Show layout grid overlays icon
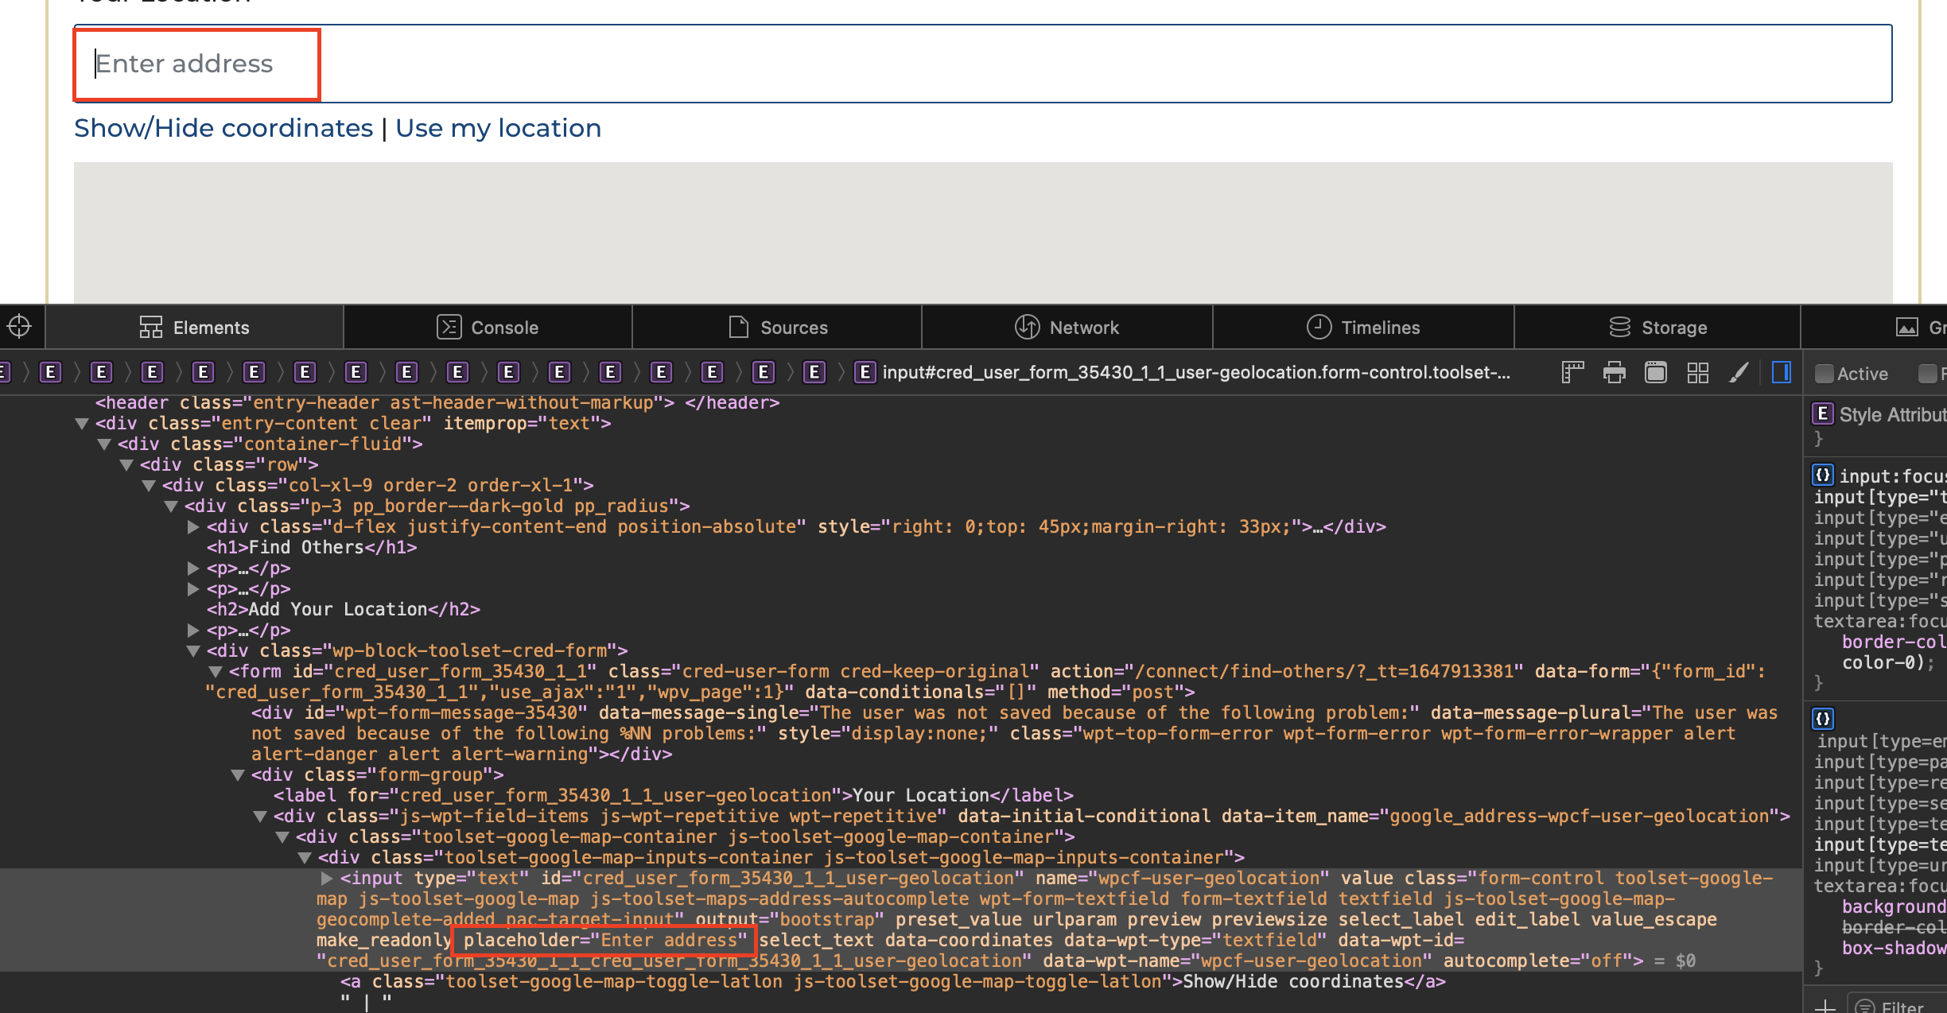Screen dimensions: 1947x1013 click(1698, 372)
